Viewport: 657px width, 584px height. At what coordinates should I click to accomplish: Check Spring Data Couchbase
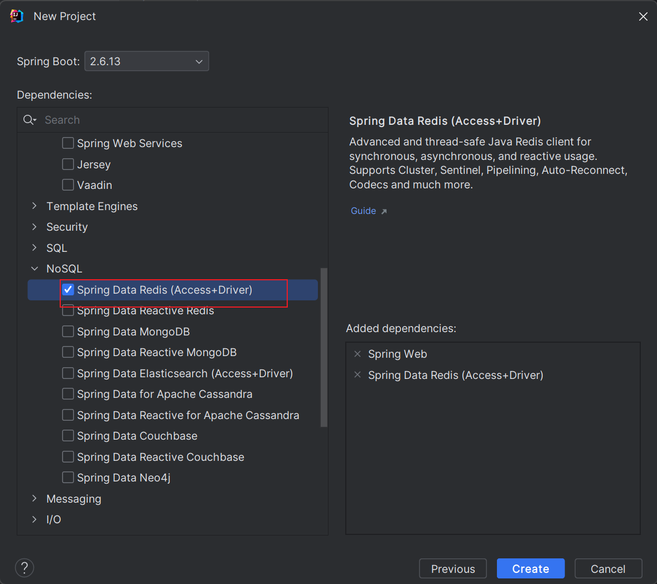[x=68, y=436]
